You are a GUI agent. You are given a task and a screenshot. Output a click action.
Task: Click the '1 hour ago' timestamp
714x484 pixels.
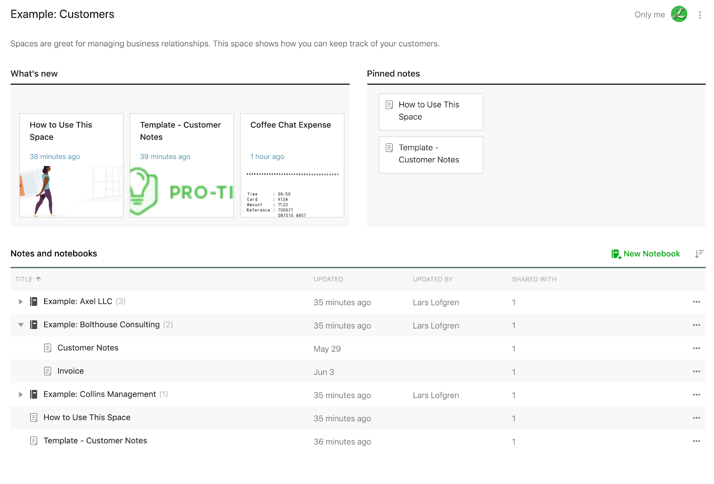[x=267, y=156]
